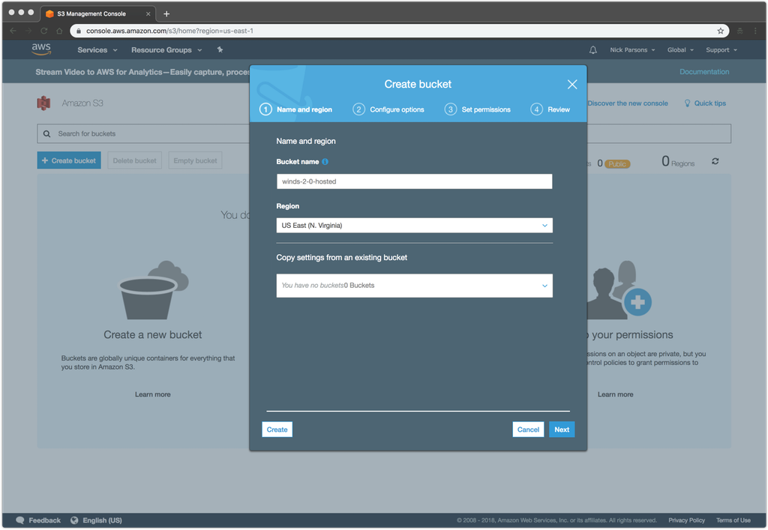Open the notifications bell

tap(592, 50)
